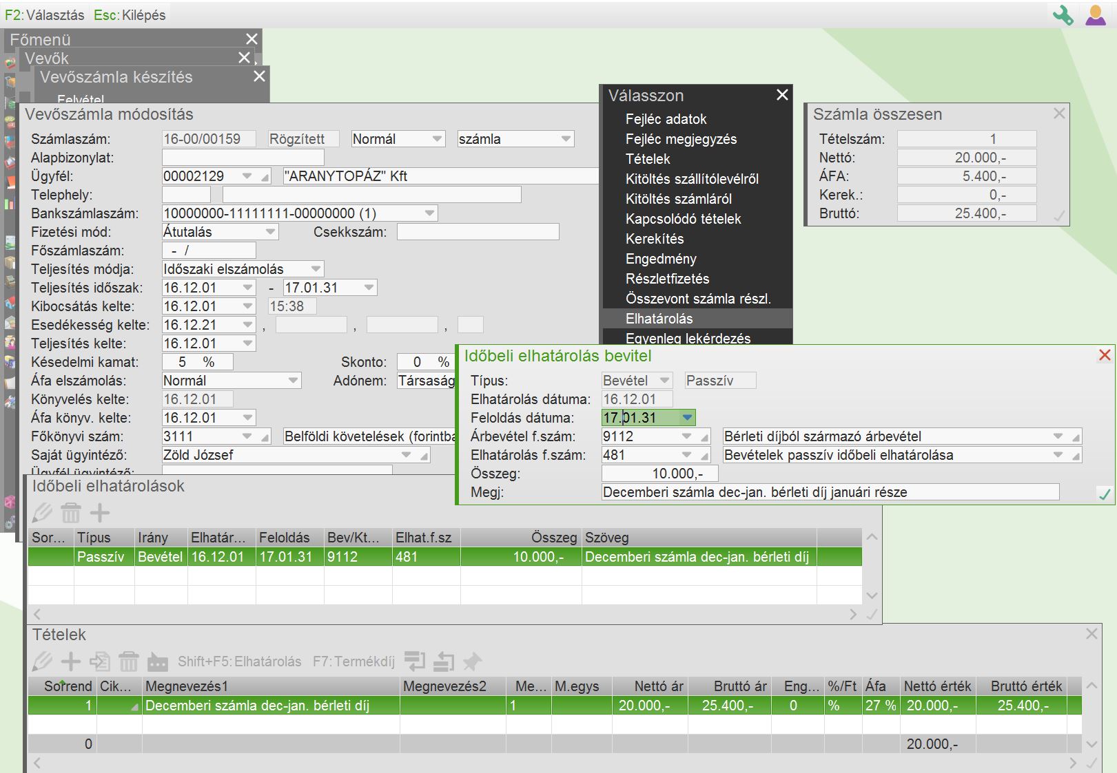Click the wrench settings icon at top right
Viewport: 1117px width, 773px height.
tap(1063, 14)
